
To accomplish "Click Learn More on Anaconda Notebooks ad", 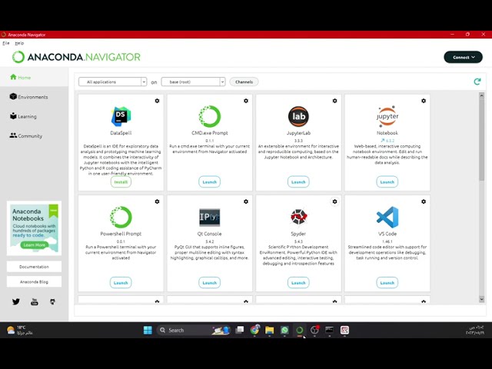I will (x=34, y=245).
